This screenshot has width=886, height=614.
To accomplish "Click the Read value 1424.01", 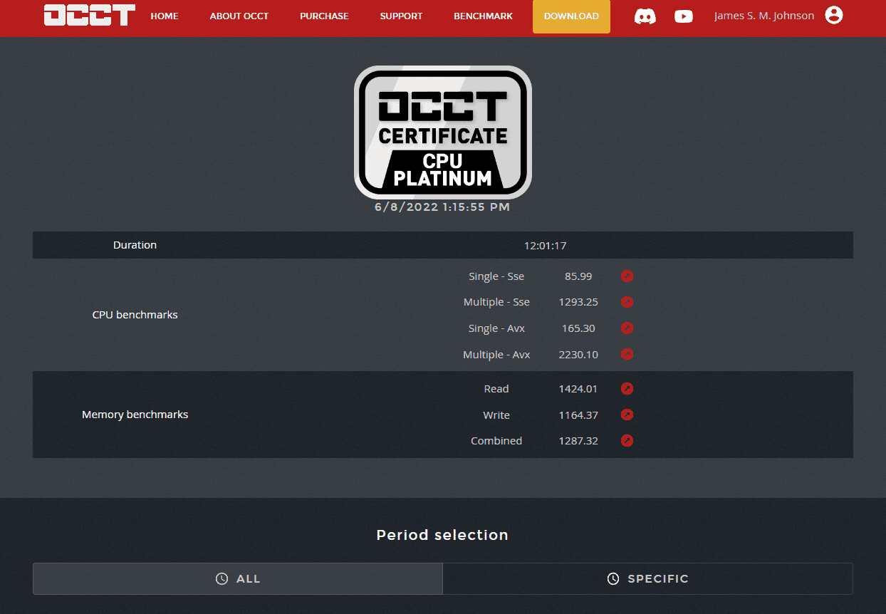I will coord(578,389).
